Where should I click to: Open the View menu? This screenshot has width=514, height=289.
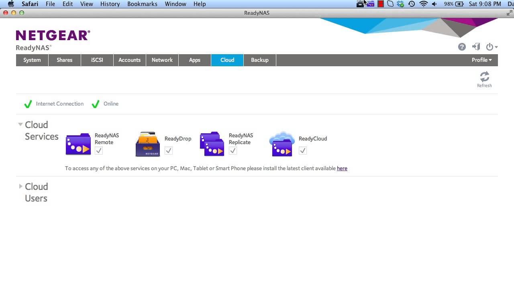(x=87, y=4)
